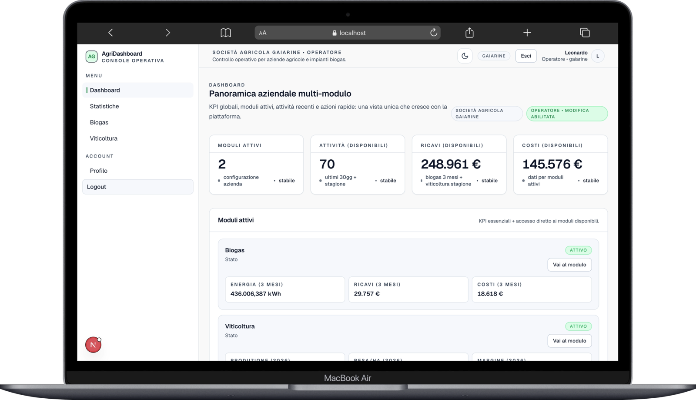Open the share sheet icon
This screenshot has width=696, height=400.
tap(469, 33)
